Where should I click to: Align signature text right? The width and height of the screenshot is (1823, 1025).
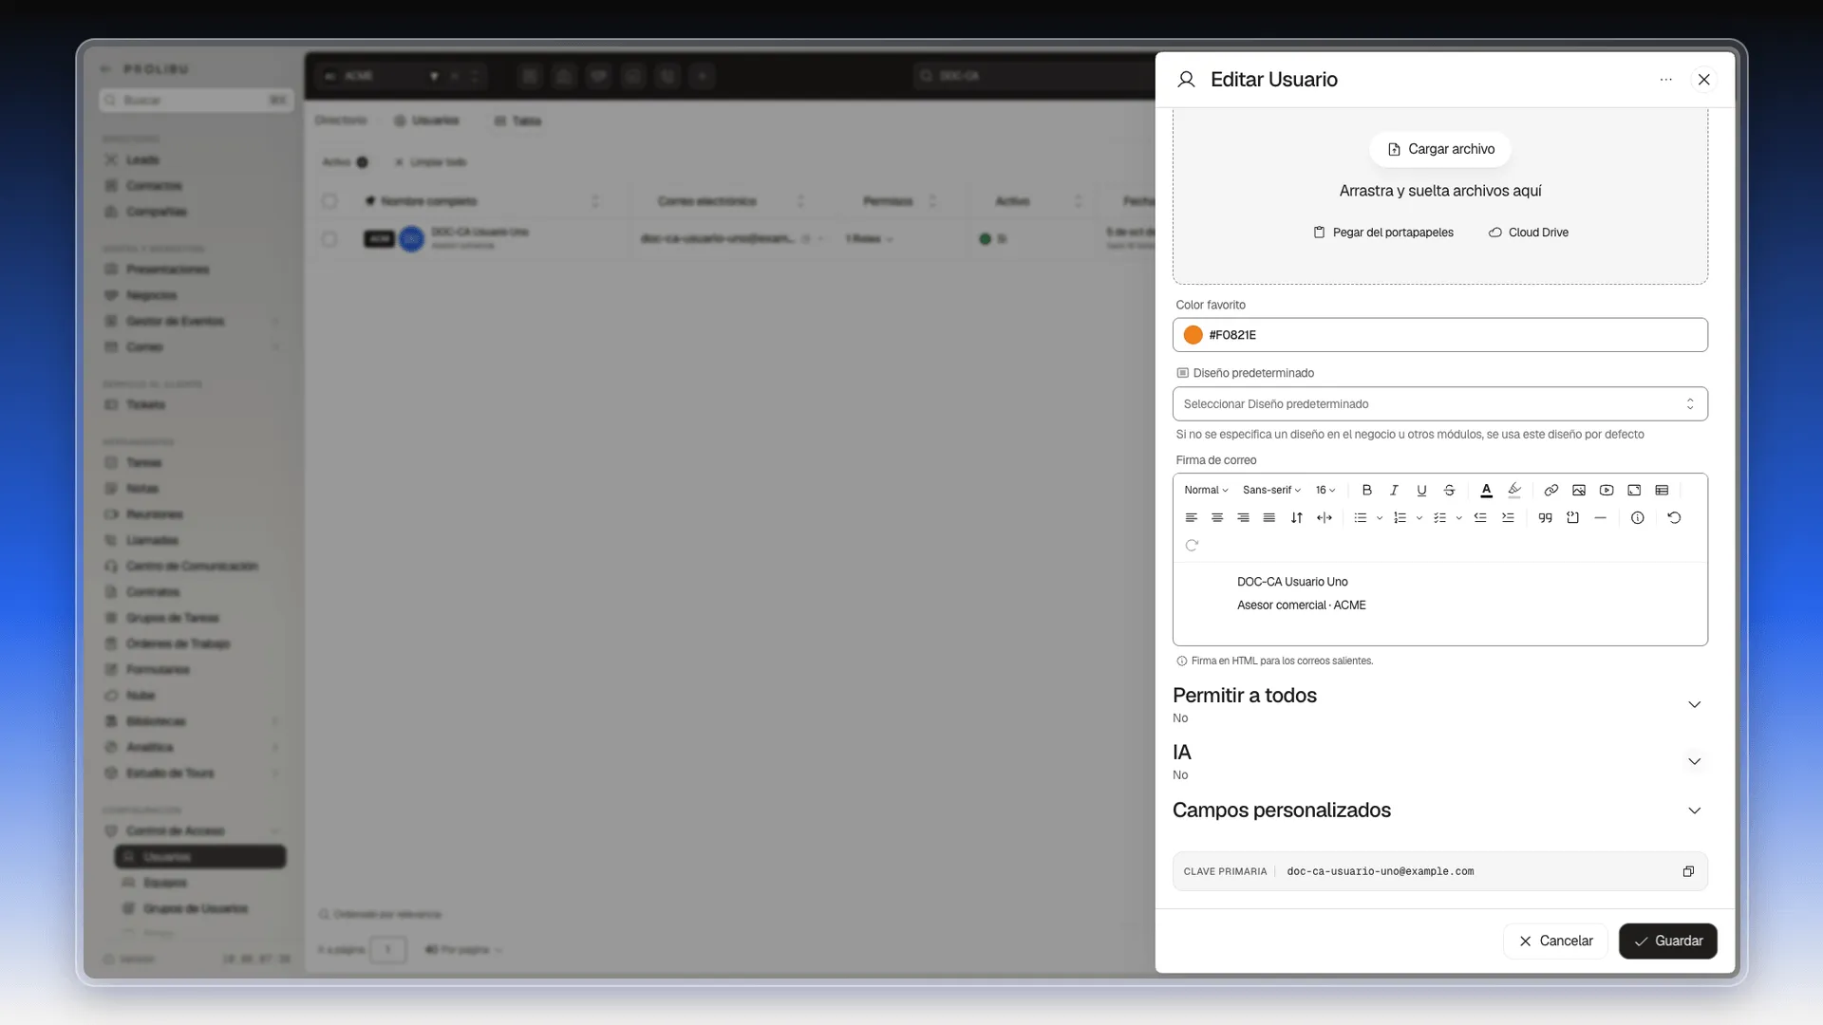point(1243,518)
